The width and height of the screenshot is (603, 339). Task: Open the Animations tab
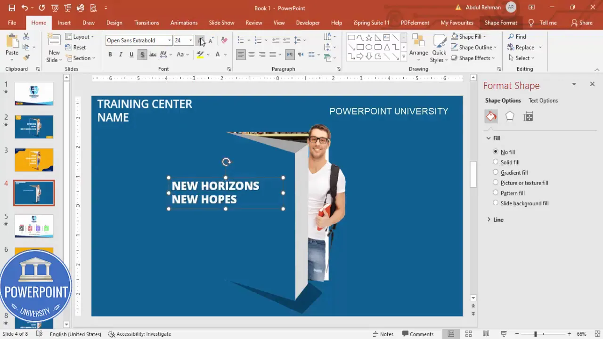coord(184,23)
